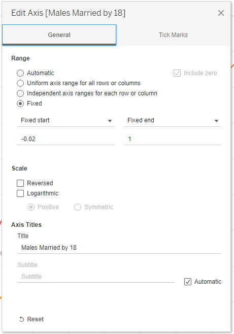Click the end value field showing 1

pos(173,139)
